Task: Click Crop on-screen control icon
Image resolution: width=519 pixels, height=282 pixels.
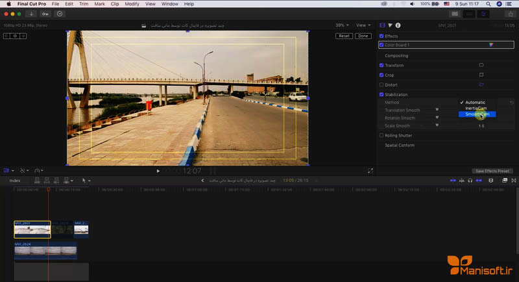Action: pos(481,75)
